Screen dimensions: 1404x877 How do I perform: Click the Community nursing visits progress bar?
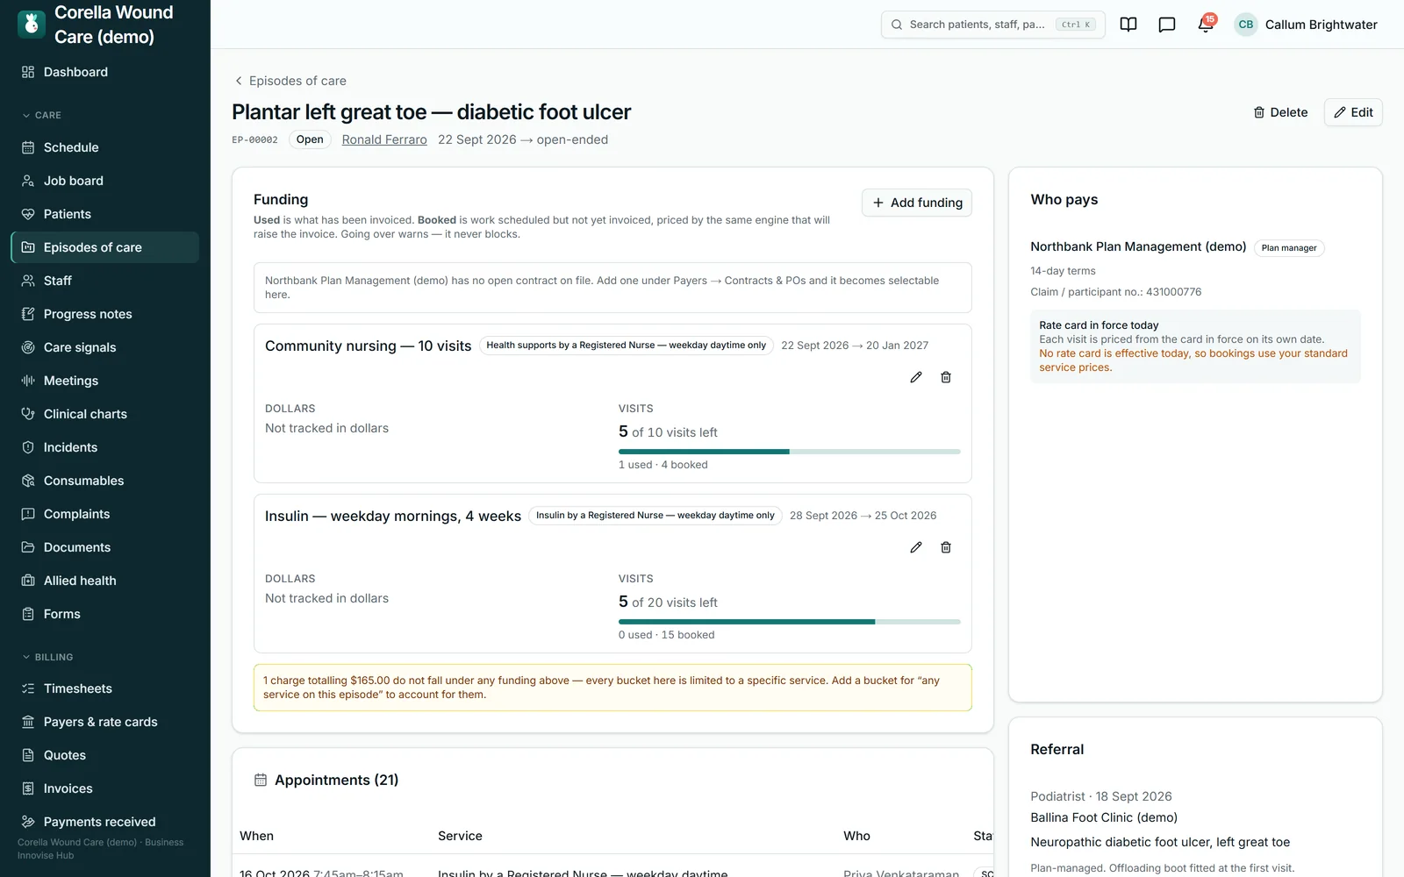790,452
